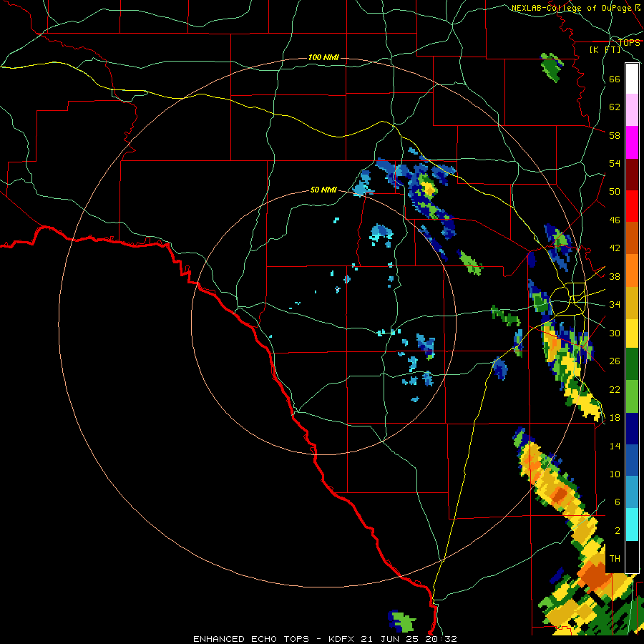Click the 30 value on the legend scale

pyautogui.click(x=615, y=333)
